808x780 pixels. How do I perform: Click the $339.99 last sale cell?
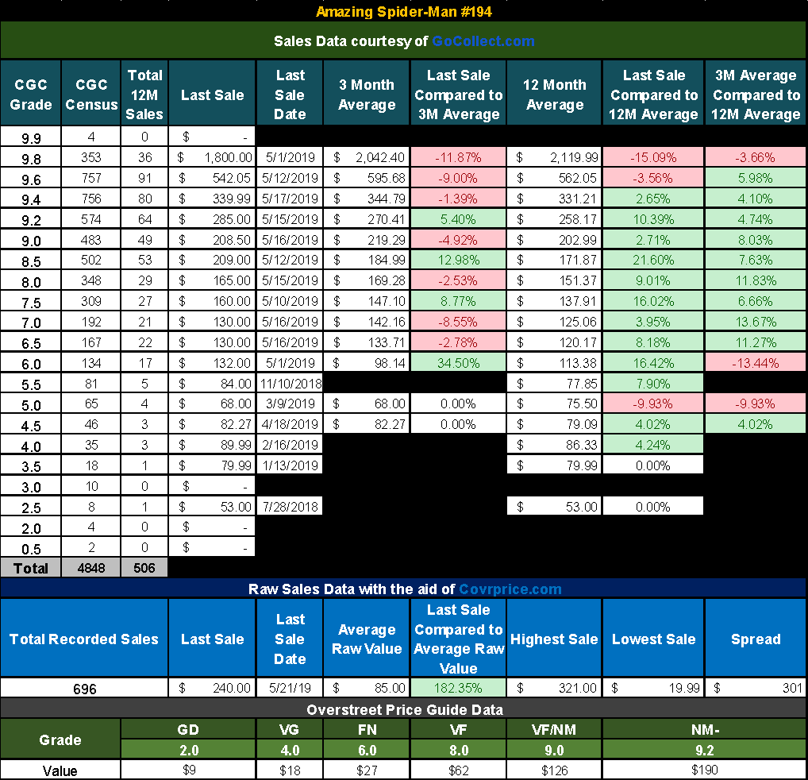pos(212,199)
